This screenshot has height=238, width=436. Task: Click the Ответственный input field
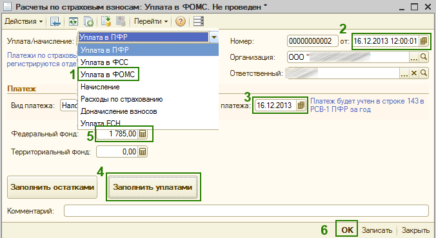pyautogui.click(x=342, y=73)
